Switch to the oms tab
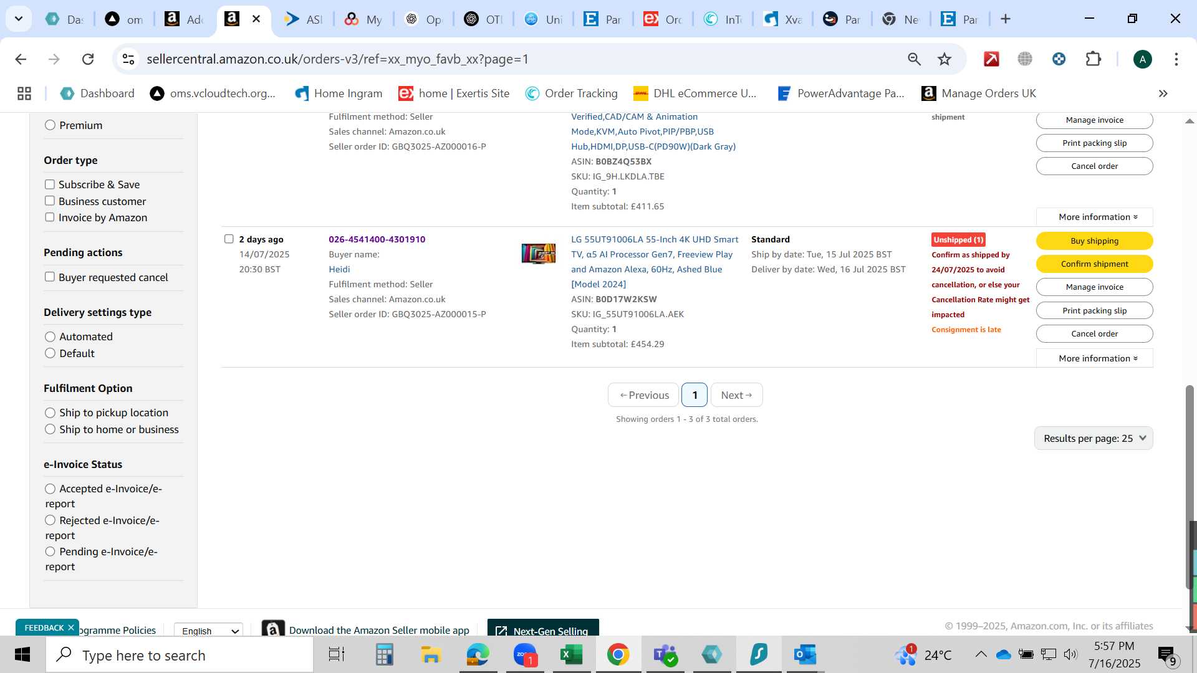The image size is (1197, 673). (x=123, y=19)
